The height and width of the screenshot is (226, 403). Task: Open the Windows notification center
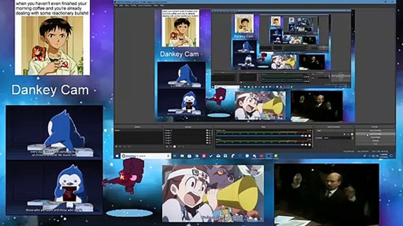[x=392, y=156]
